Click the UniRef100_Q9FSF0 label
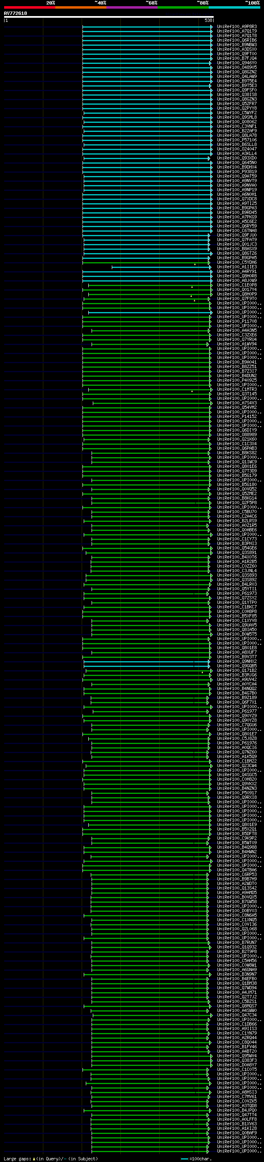Screen dimensions: 264x1162 pyautogui.click(x=237, y=90)
